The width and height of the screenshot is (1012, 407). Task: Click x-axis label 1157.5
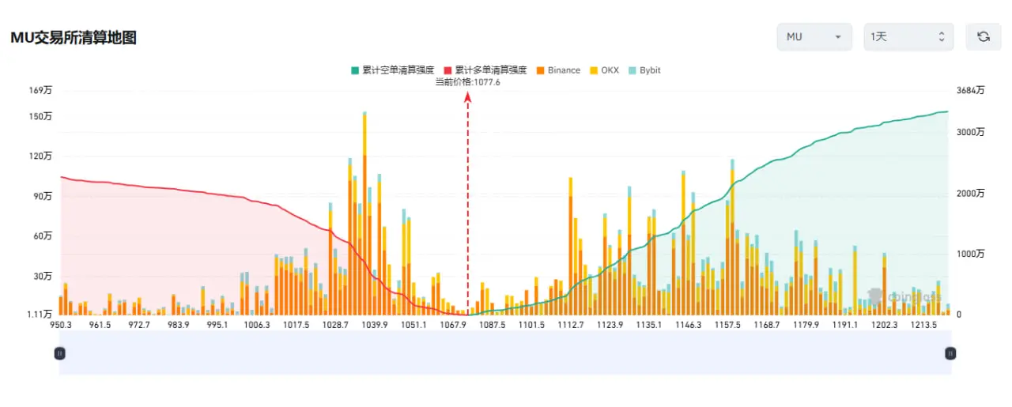click(727, 325)
